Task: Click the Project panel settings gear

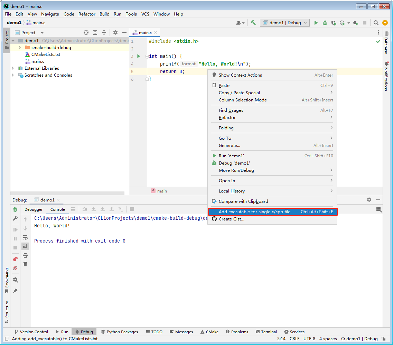Action: click(x=115, y=32)
